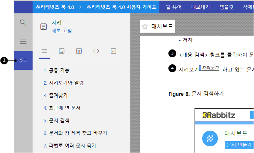Open the 템플릿 menu
The width and height of the screenshot is (254, 153).
(227, 7)
